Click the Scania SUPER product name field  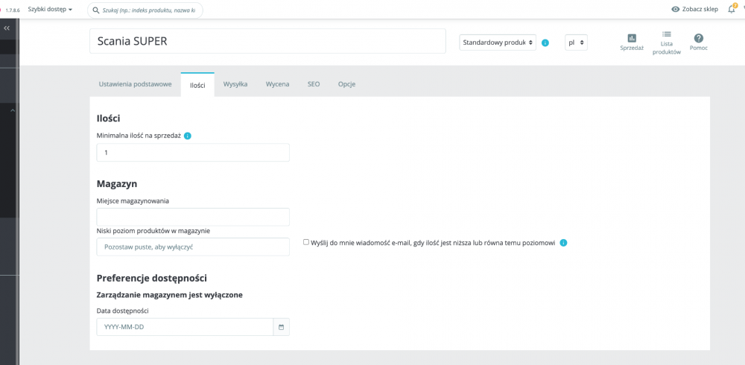click(x=268, y=41)
